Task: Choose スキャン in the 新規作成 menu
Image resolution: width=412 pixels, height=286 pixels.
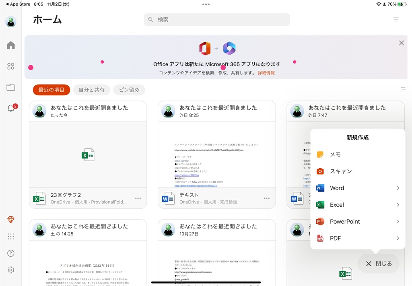Action: [x=358, y=171]
